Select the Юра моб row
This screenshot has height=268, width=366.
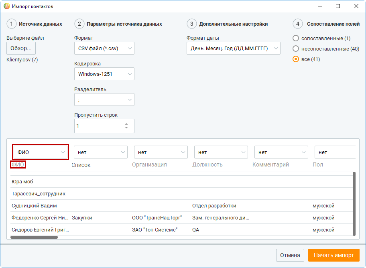(x=181, y=182)
